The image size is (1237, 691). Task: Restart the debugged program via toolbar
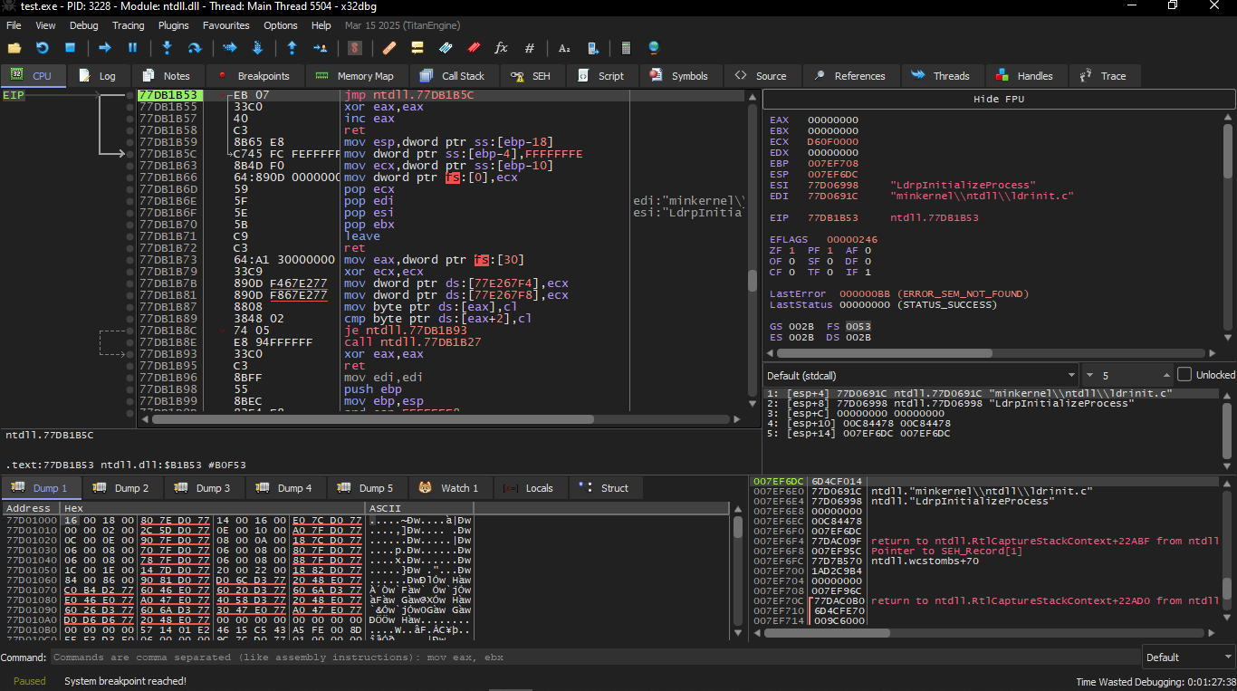click(42, 48)
